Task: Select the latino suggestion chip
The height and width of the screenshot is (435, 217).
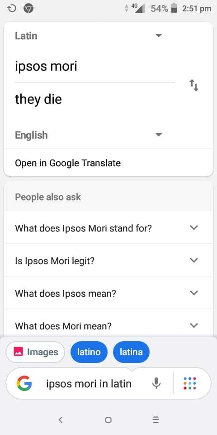Action: pos(89,352)
